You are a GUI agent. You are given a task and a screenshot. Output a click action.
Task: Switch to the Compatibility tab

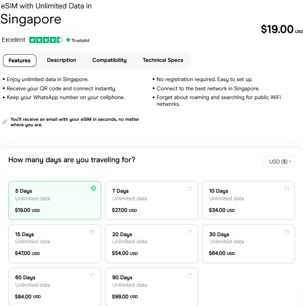click(110, 60)
